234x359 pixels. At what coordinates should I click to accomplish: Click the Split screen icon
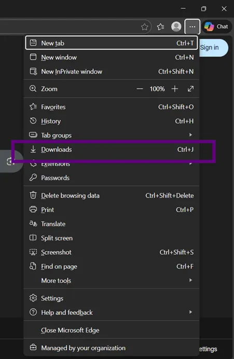(33, 238)
